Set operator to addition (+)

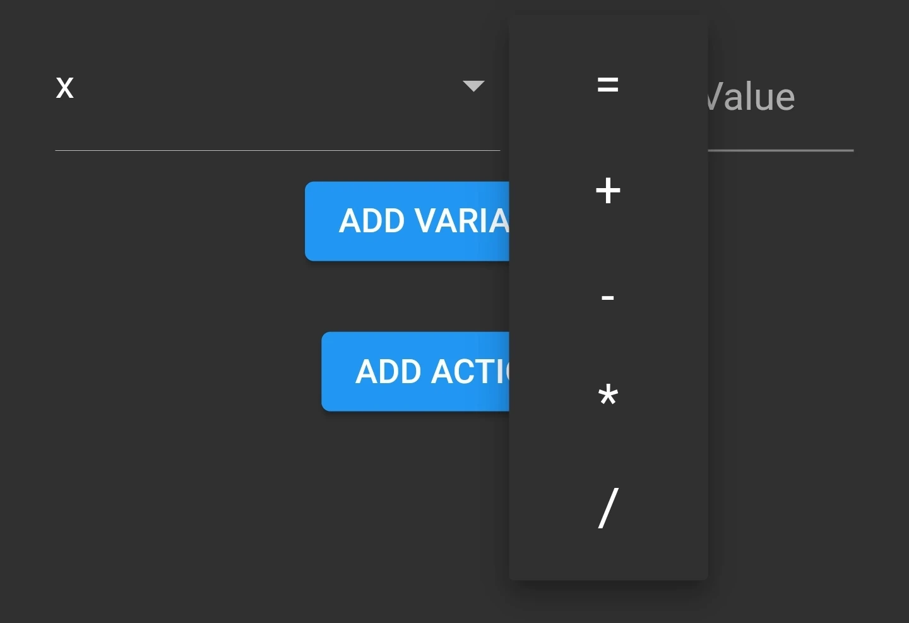pos(608,191)
